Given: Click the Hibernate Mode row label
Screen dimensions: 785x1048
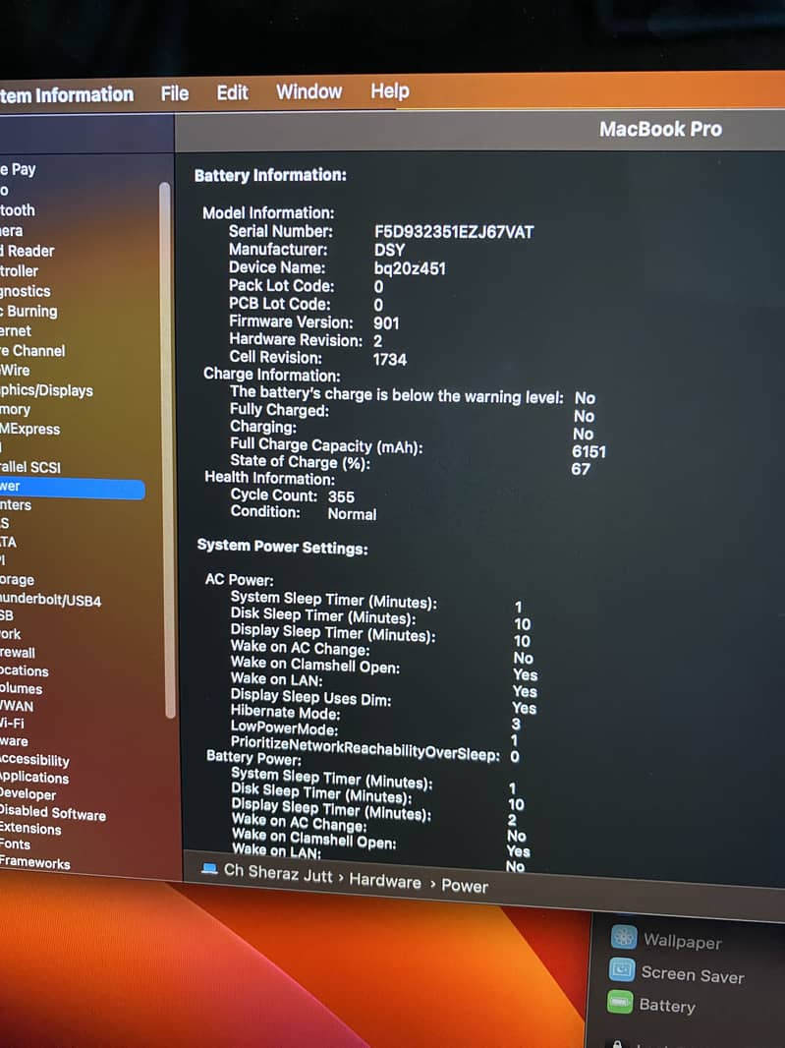Looking at the screenshot, I should point(285,713).
